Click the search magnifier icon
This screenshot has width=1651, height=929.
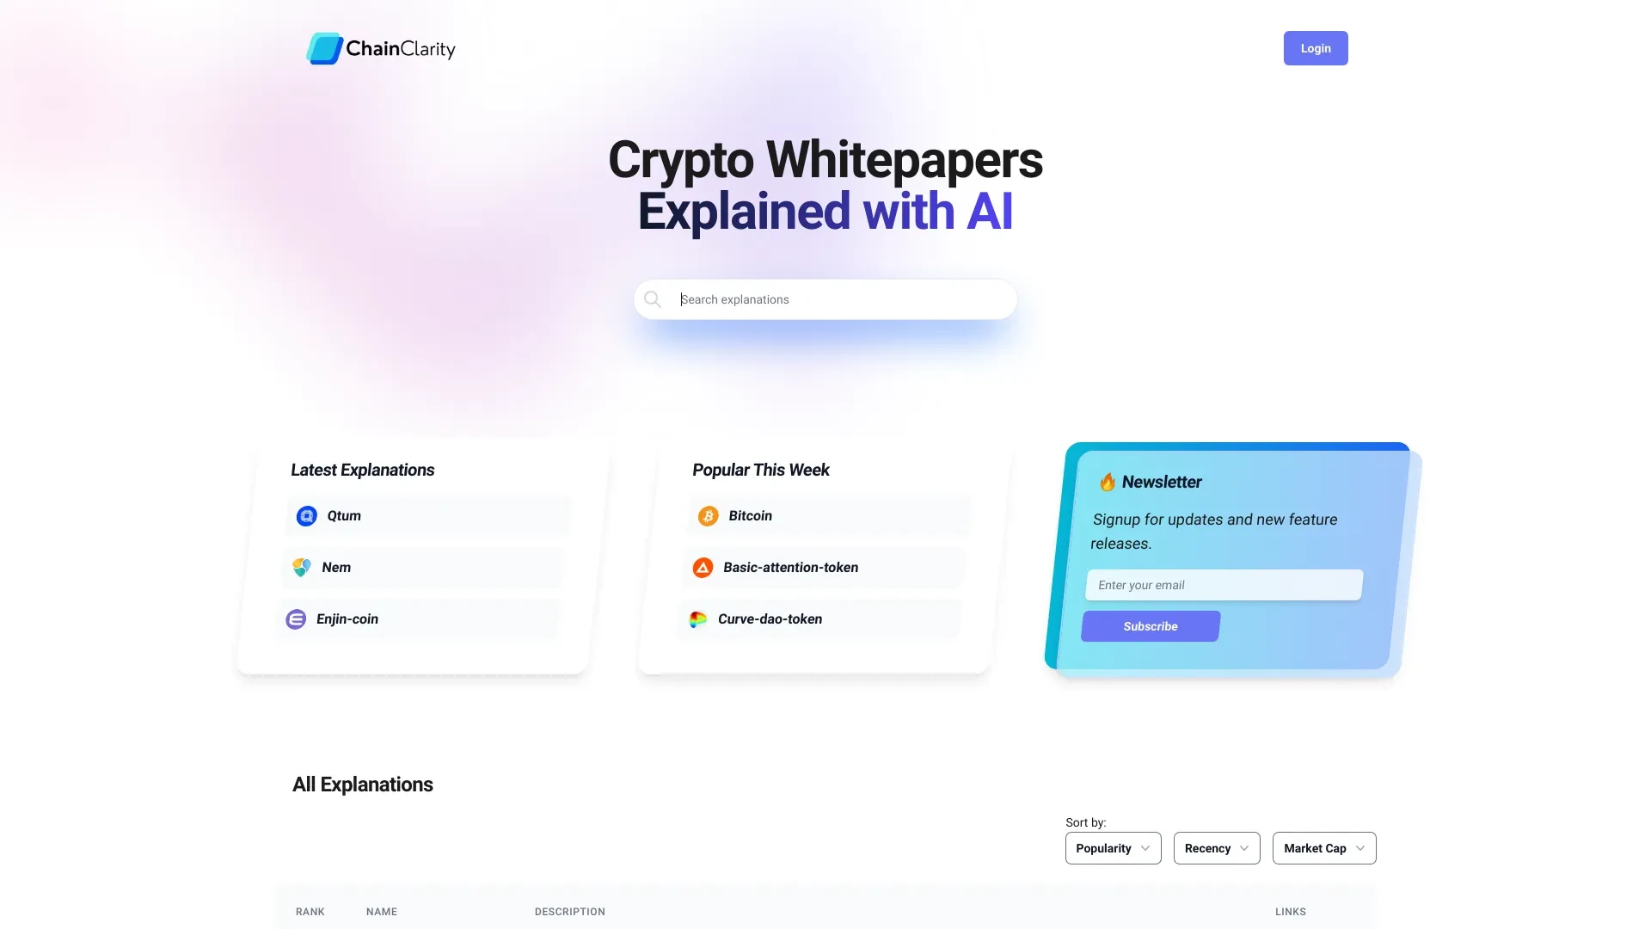[654, 299]
